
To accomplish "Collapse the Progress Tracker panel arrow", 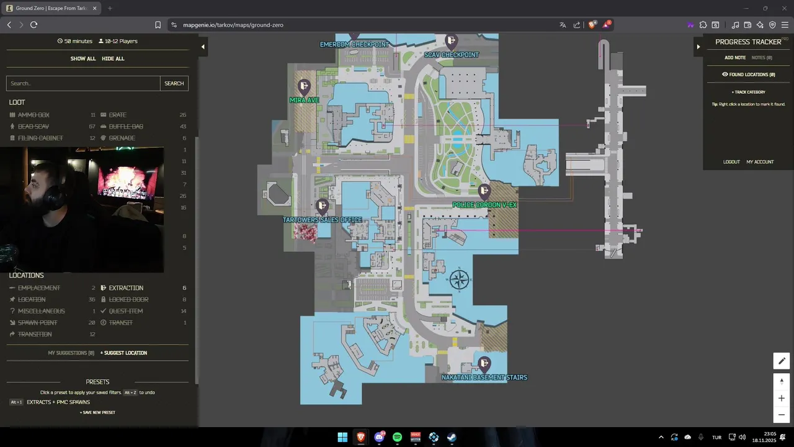I will click(x=698, y=47).
